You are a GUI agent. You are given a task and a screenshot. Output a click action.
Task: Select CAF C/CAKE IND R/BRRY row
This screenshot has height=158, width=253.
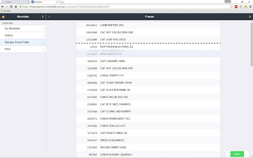pos(148,111)
